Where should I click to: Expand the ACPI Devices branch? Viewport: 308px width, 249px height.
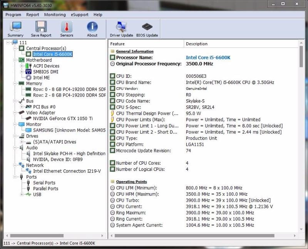tap(22, 66)
